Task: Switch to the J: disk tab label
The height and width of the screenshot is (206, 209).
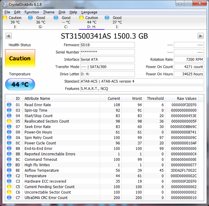Action: [15, 27]
